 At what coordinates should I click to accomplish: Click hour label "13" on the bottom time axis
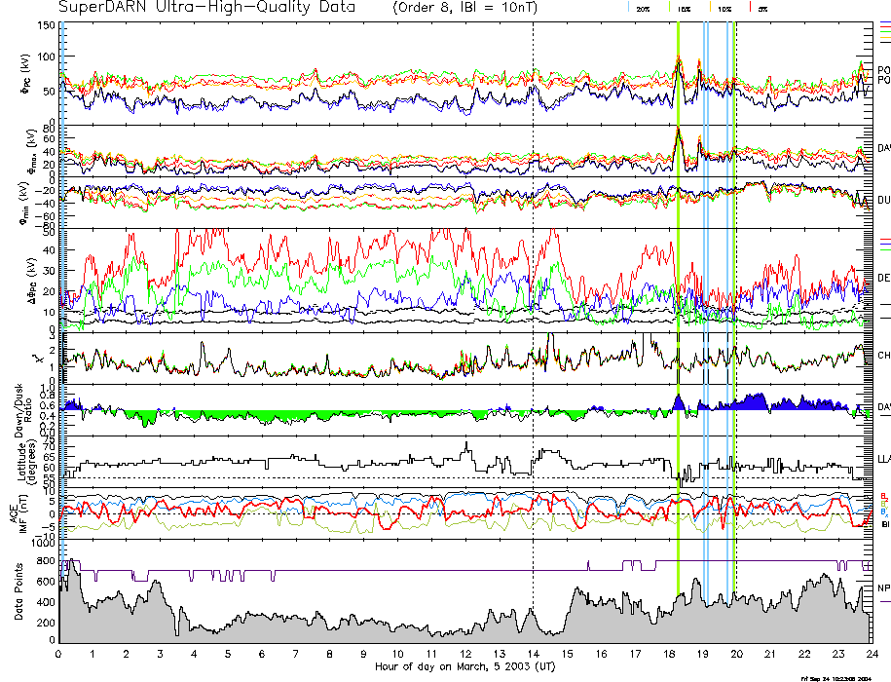[500, 654]
